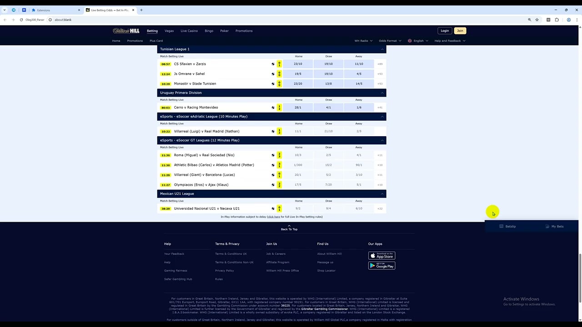Collapse the eSoccer GT Leagues section
The height and width of the screenshot is (327, 582).
382,140
